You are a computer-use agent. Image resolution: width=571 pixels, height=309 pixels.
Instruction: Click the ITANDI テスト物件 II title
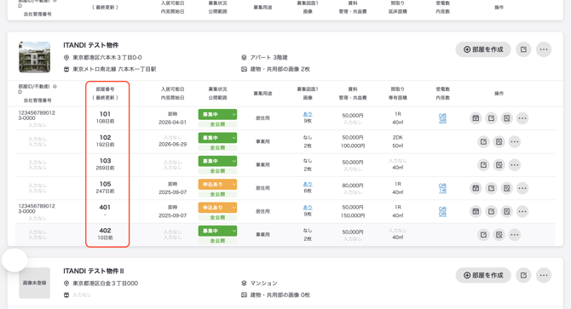[94, 271]
